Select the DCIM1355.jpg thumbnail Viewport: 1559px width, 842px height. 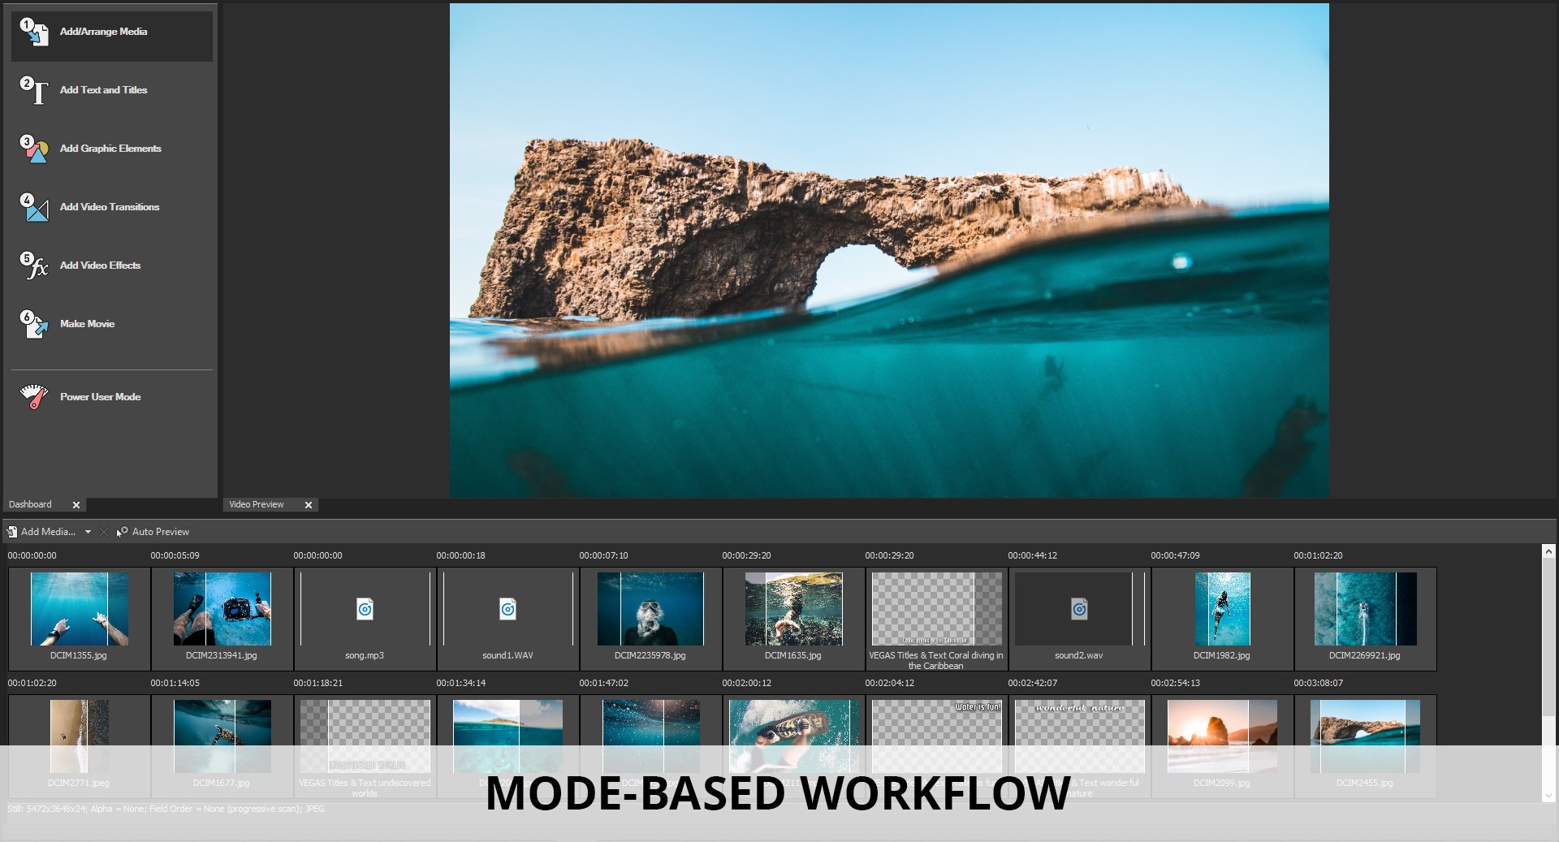point(79,609)
